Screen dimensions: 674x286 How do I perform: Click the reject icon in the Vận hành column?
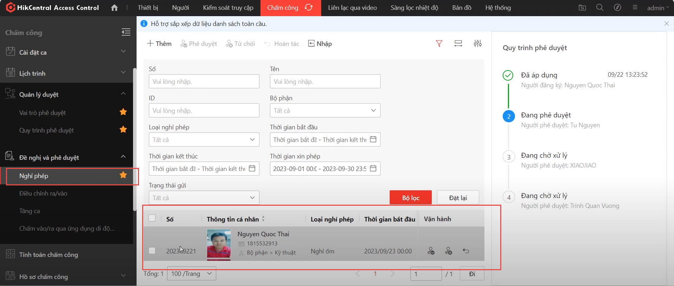pos(448,251)
